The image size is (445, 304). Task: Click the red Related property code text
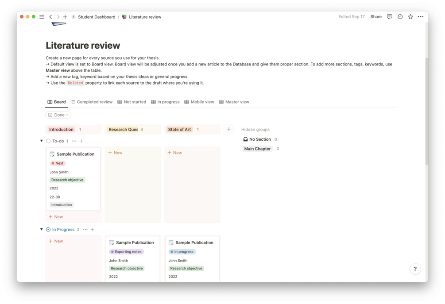[75, 83]
